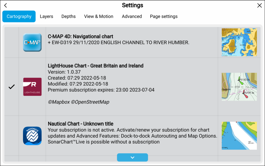Select the C-MAP 4D Navigational chart title
Viewport: 265px width, 166px height.
coord(80,37)
